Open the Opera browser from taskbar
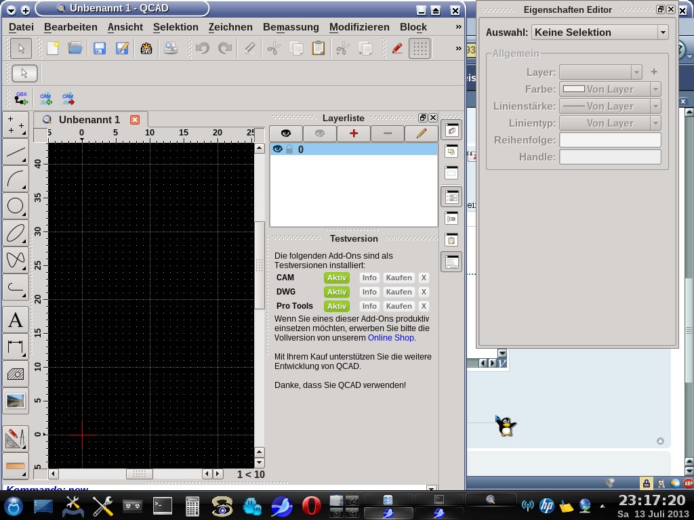Viewport: 694px width, 520px height. 311,506
